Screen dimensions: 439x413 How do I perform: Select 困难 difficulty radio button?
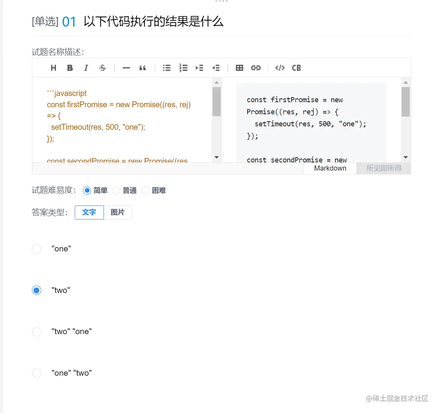(145, 191)
